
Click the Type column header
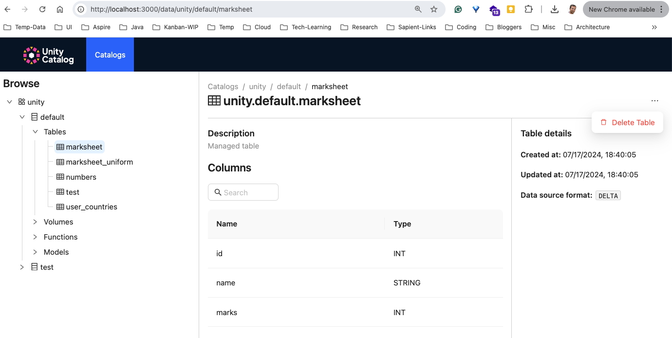click(444, 224)
